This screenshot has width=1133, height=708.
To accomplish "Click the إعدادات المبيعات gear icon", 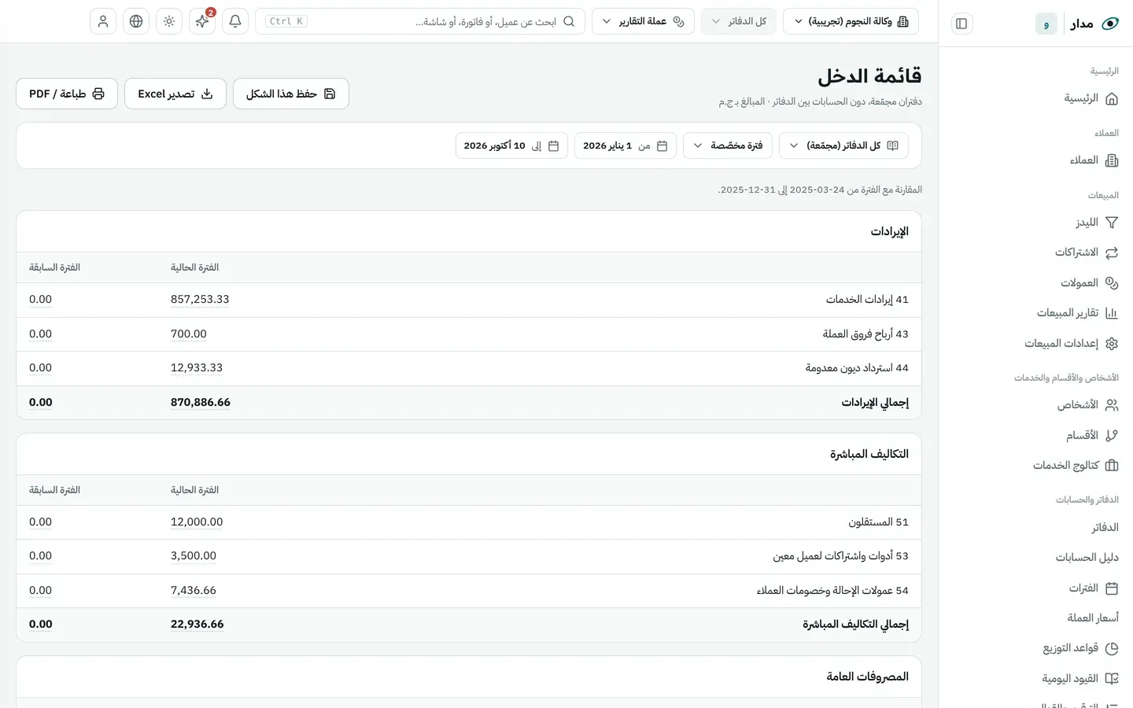I will click(x=1112, y=344).
